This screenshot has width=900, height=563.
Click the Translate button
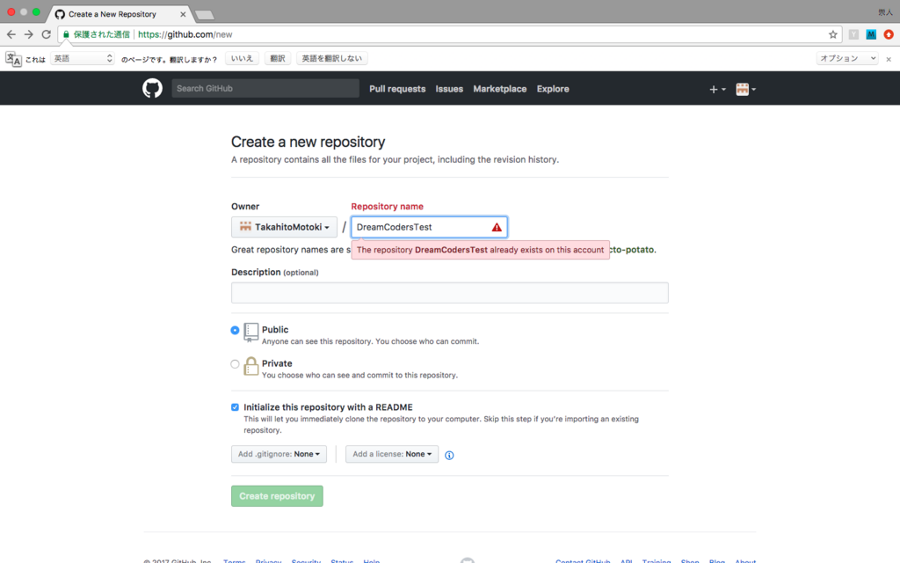click(x=278, y=59)
